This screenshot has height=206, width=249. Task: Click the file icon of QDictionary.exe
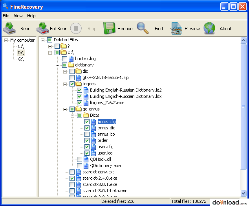pos(86,166)
